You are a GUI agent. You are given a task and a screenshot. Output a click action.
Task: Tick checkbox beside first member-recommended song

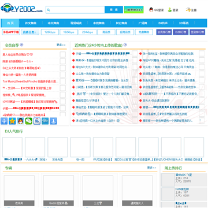(63, 55)
